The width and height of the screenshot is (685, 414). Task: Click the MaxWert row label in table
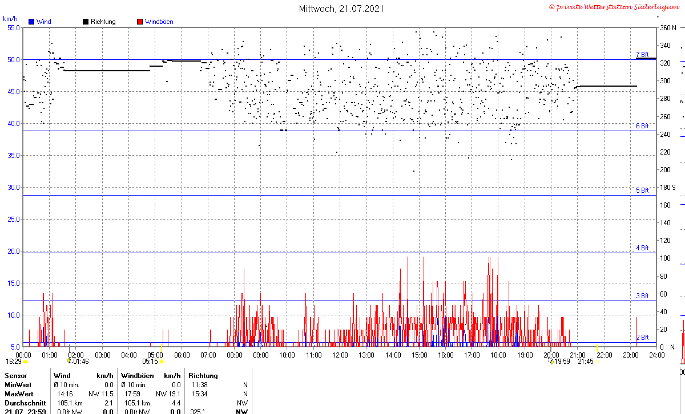coord(19,394)
